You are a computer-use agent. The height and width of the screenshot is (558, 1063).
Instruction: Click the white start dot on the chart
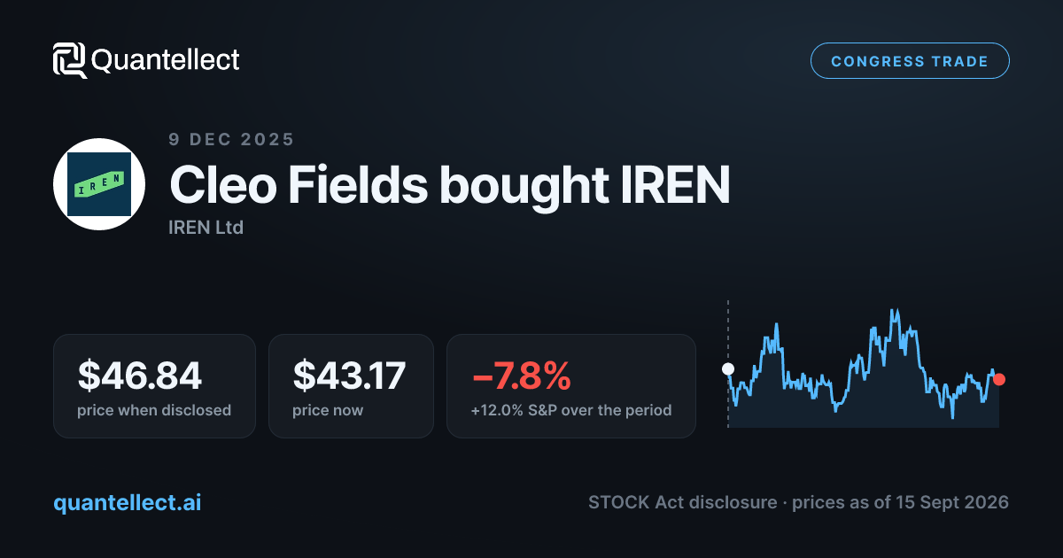pyautogui.click(x=728, y=368)
